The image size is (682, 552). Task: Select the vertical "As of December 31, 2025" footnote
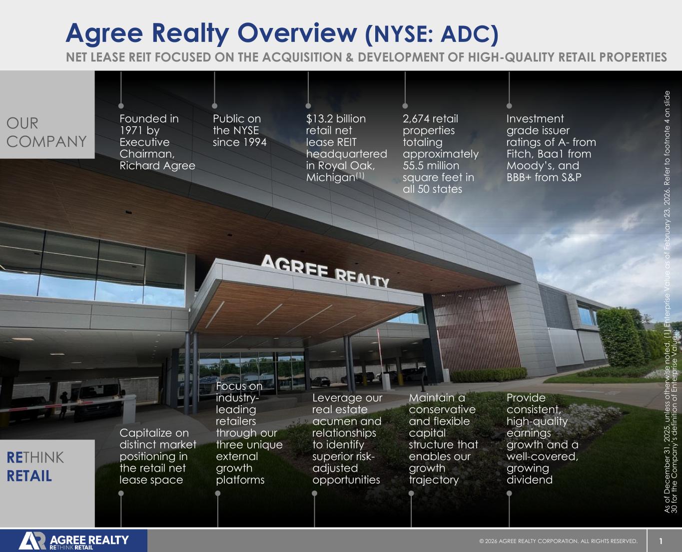(670, 302)
